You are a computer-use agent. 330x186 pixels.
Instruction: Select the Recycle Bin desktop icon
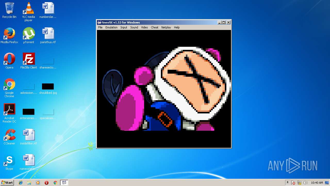click(9, 10)
